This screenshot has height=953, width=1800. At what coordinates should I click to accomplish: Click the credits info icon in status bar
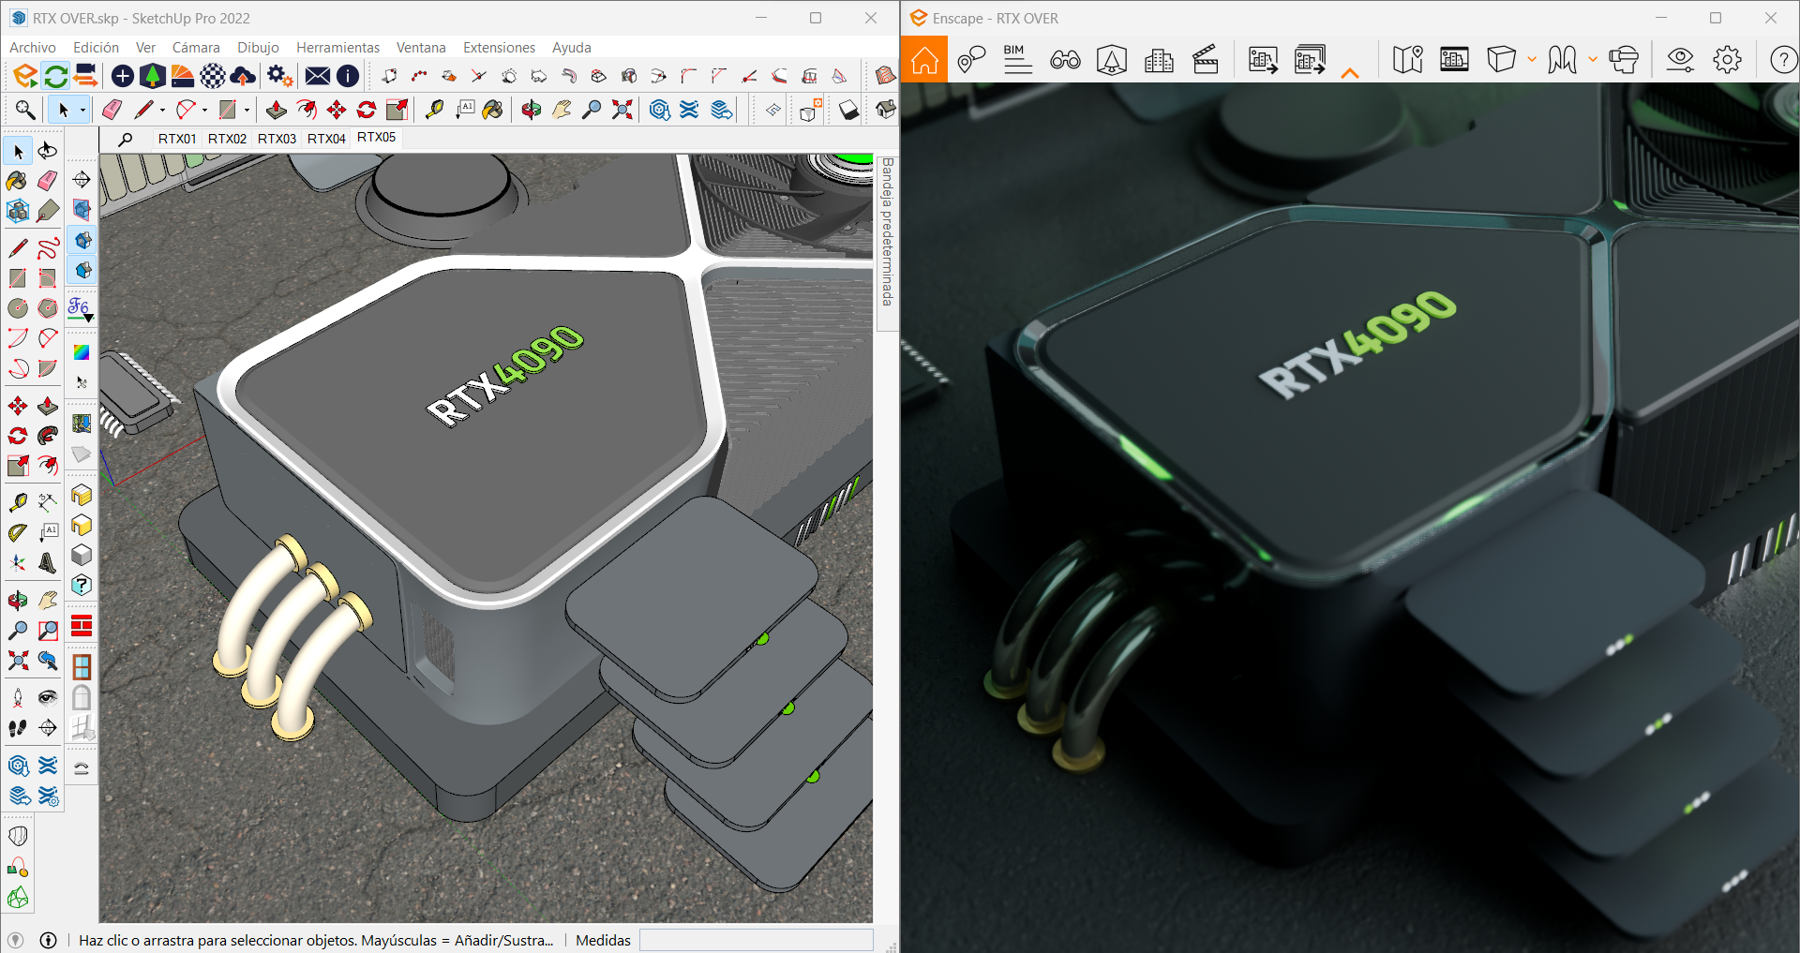click(x=49, y=940)
